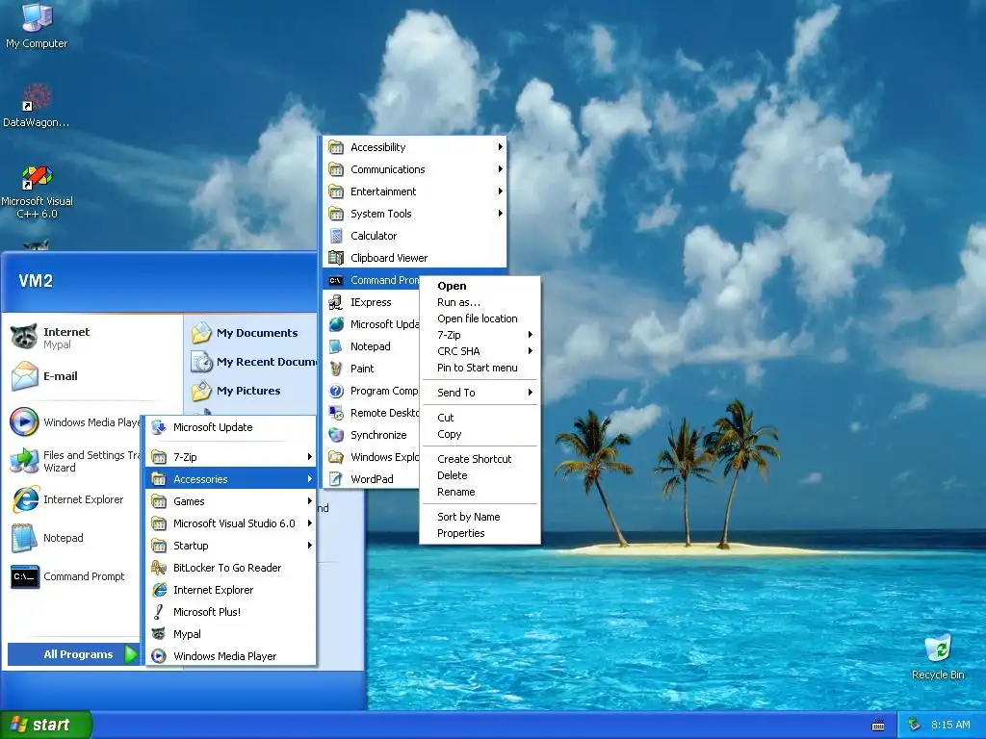Image resolution: width=986 pixels, height=739 pixels.
Task: Expand the Startup program folder
Action: tap(230, 546)
